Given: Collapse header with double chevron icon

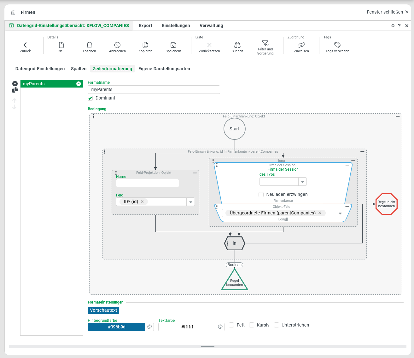Looking at the screenshot, I should click(393, 26).
